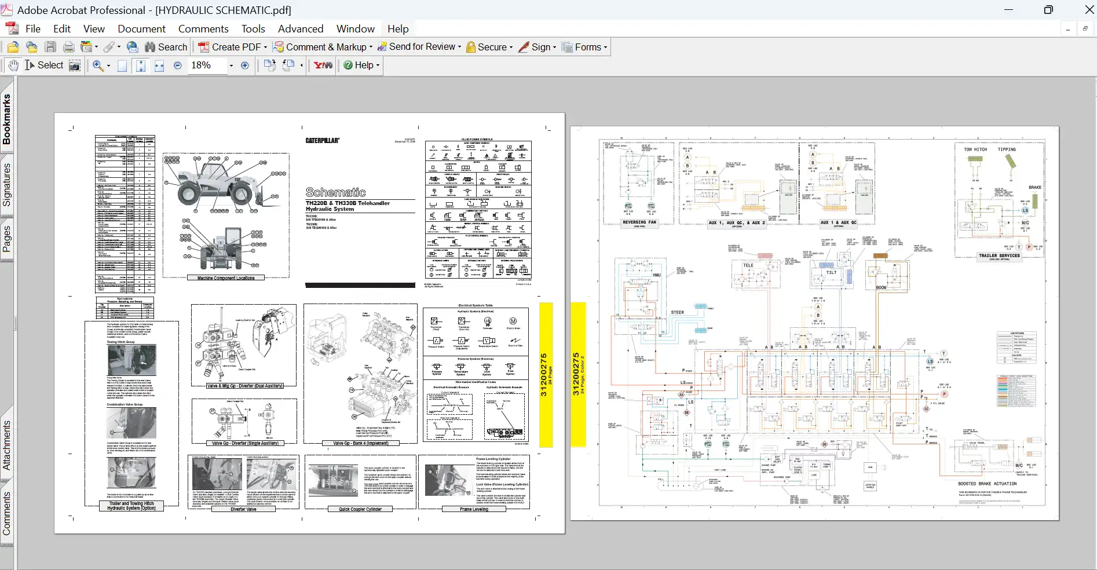Click the Organizer icon
The height and width of the screenshot is (570, 1097).
pyautogui.click(x=87, y=47)
